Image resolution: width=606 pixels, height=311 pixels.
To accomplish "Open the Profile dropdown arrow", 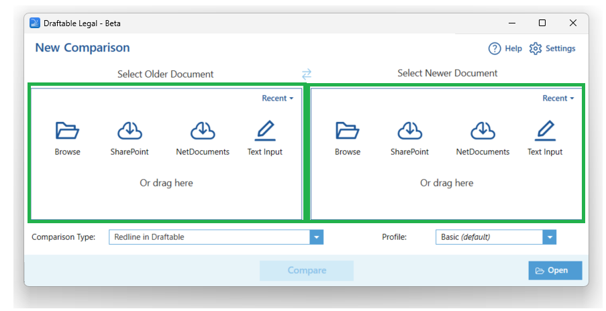I will tap(550, 237).
